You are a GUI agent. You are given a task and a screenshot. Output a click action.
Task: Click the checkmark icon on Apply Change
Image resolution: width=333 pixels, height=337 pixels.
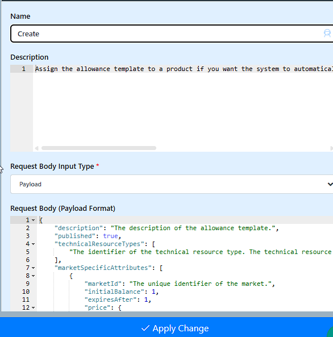[x=145, y=328]
